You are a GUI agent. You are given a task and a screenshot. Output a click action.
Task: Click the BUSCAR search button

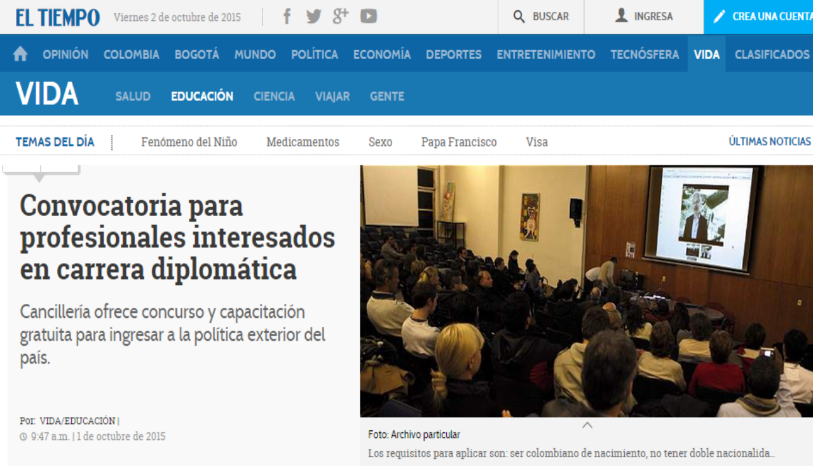click(541, 17)
